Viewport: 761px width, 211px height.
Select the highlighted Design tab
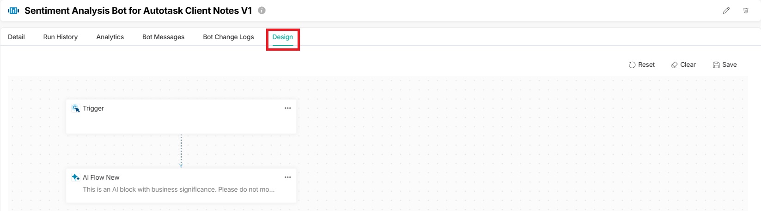point(282,37)
